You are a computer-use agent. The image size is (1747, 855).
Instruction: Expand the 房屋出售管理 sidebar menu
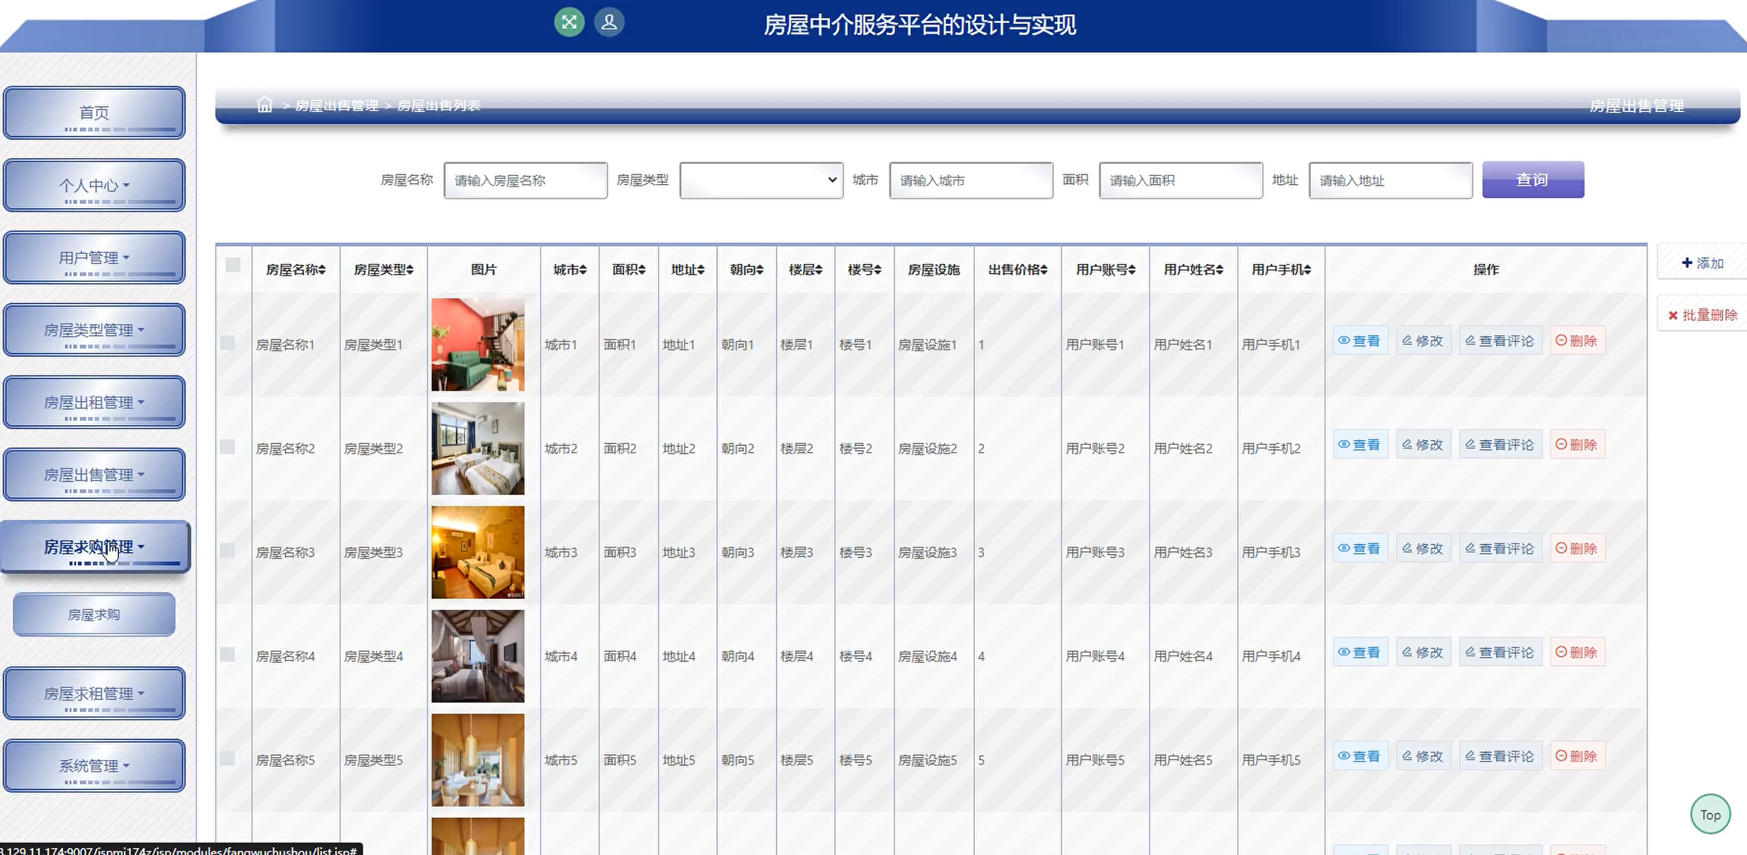click(x=94, y=475)
